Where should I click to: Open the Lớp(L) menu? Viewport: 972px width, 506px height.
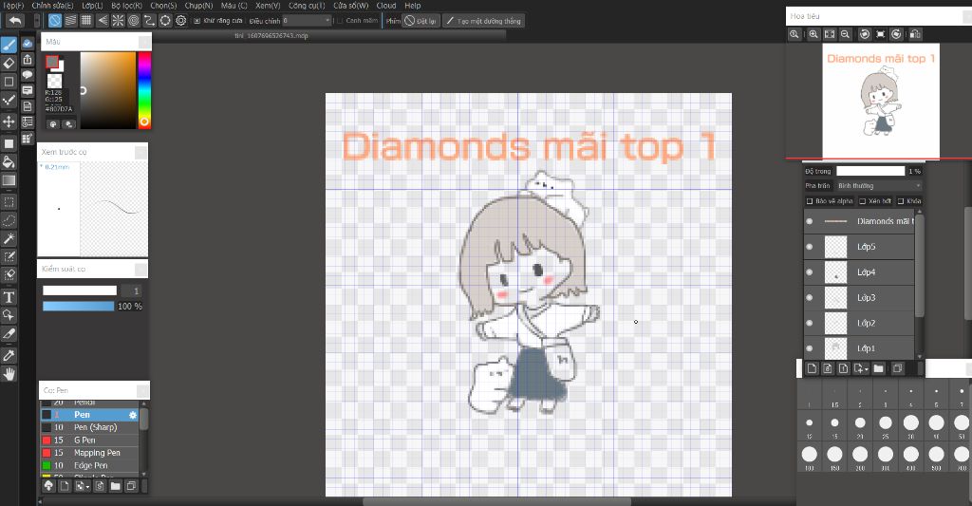click(92, 6)
